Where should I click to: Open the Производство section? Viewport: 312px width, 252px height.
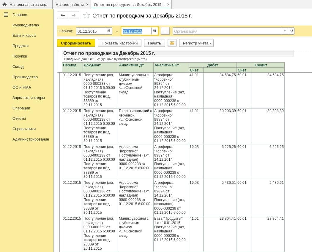coord(25,77)
